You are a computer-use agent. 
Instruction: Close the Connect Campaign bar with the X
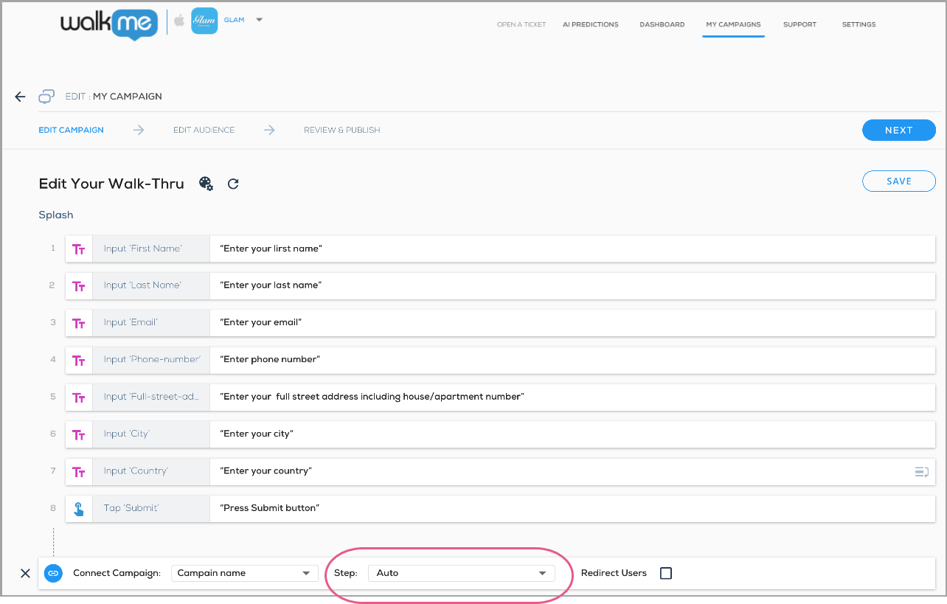click(26, 573)
